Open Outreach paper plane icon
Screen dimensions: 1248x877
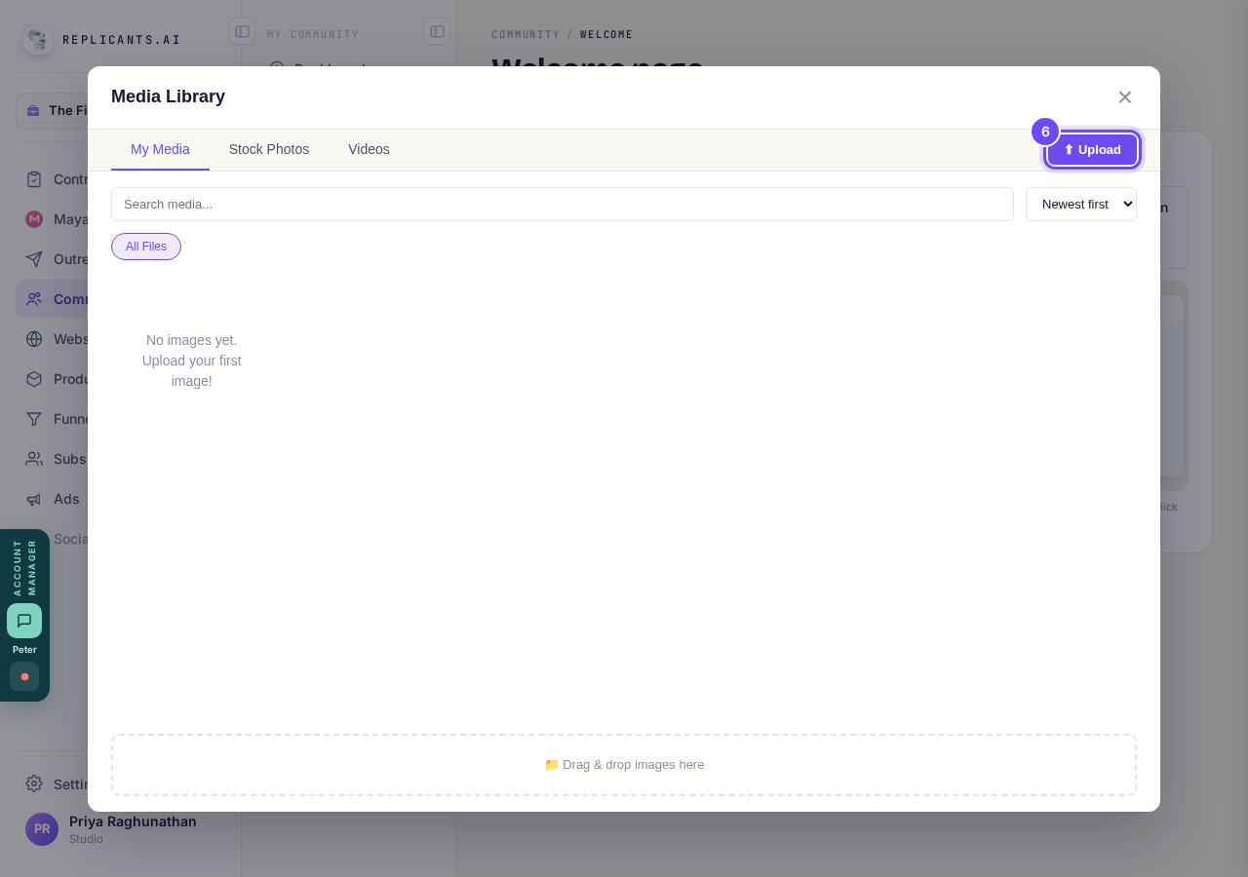pyautogui.click(x=34, y=259)
